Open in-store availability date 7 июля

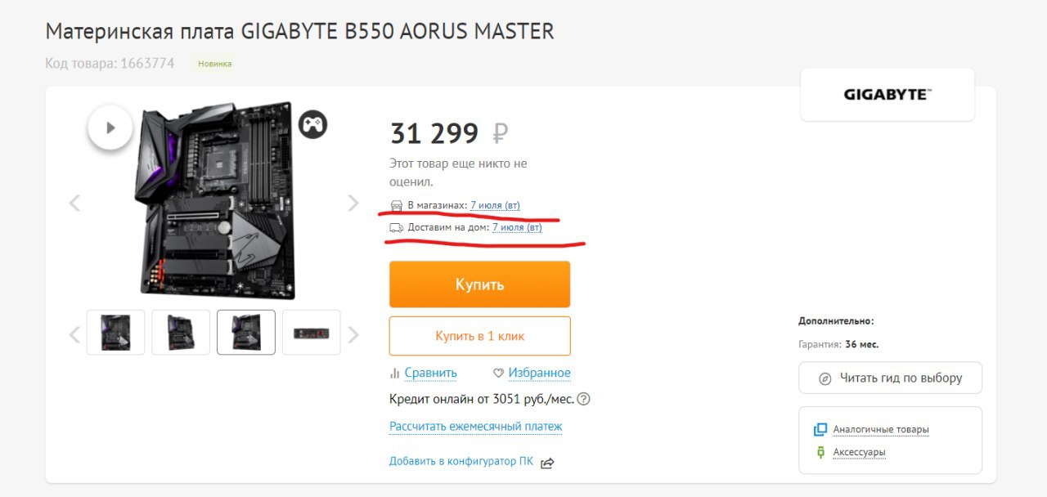click(x=495, y=205)
